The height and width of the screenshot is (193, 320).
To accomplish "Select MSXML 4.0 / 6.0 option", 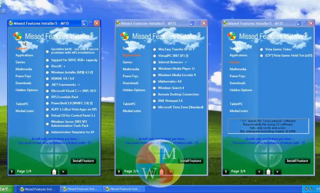I will pos(47,78).
